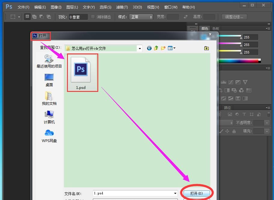Open the 窗口(W) menu
Viewport: 274px width, 200px height.
(171, 7)
